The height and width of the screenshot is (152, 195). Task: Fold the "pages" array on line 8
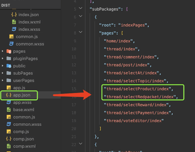[x=81, y=32]
